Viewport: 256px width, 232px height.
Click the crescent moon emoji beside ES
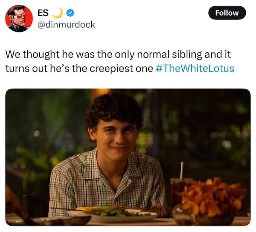[58, 12]
